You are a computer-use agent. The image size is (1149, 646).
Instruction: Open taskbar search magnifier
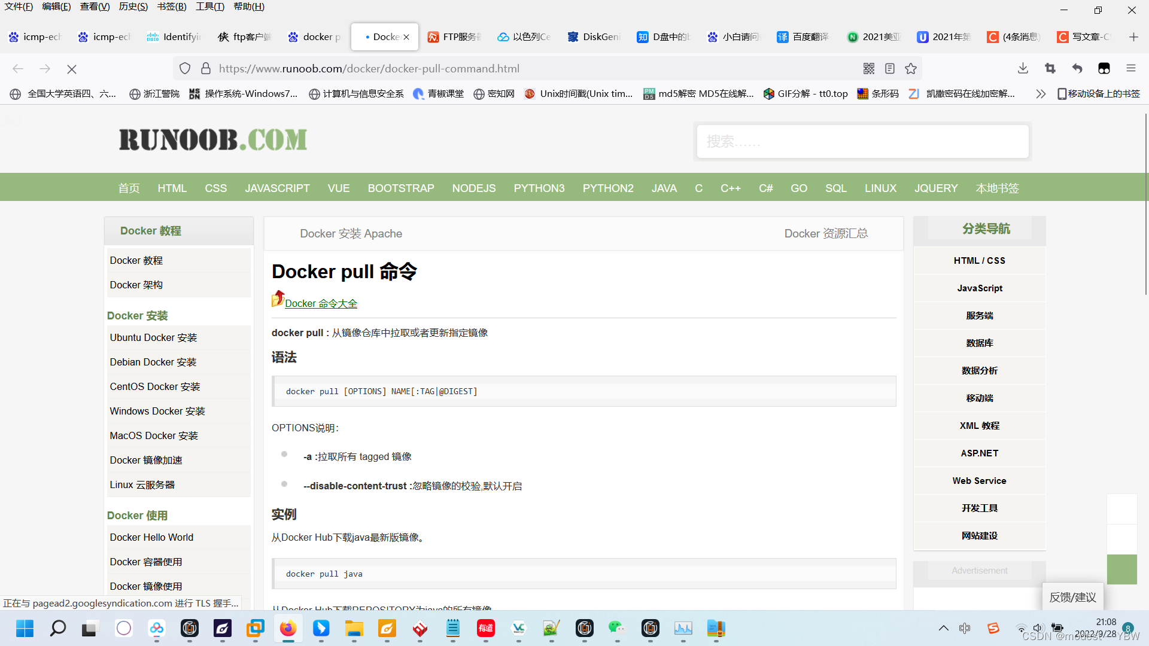pos(58,629)
